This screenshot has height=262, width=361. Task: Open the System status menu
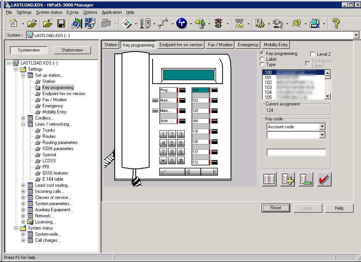[49, 12]
